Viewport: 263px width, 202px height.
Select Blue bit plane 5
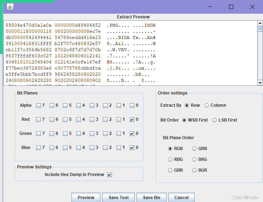coord(65,148)
